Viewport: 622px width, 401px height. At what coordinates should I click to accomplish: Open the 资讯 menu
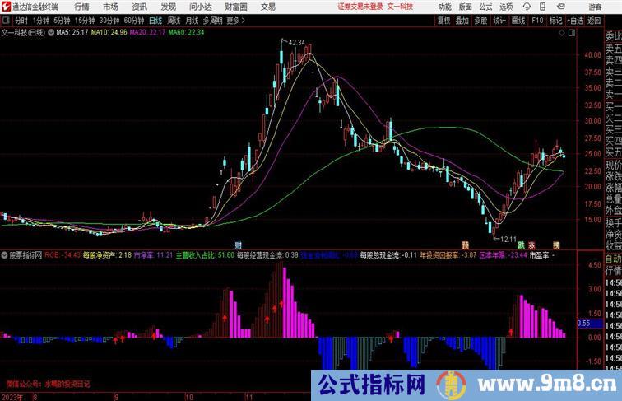[139, 7]
